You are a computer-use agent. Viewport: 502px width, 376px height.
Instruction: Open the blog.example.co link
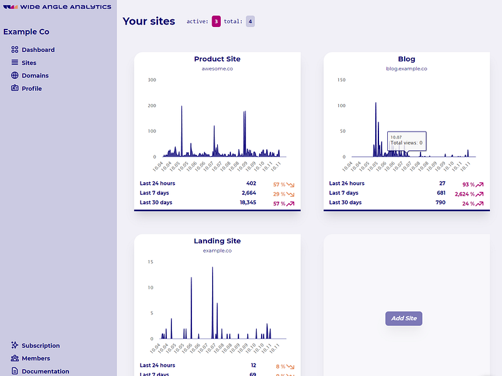click(407, 68)
